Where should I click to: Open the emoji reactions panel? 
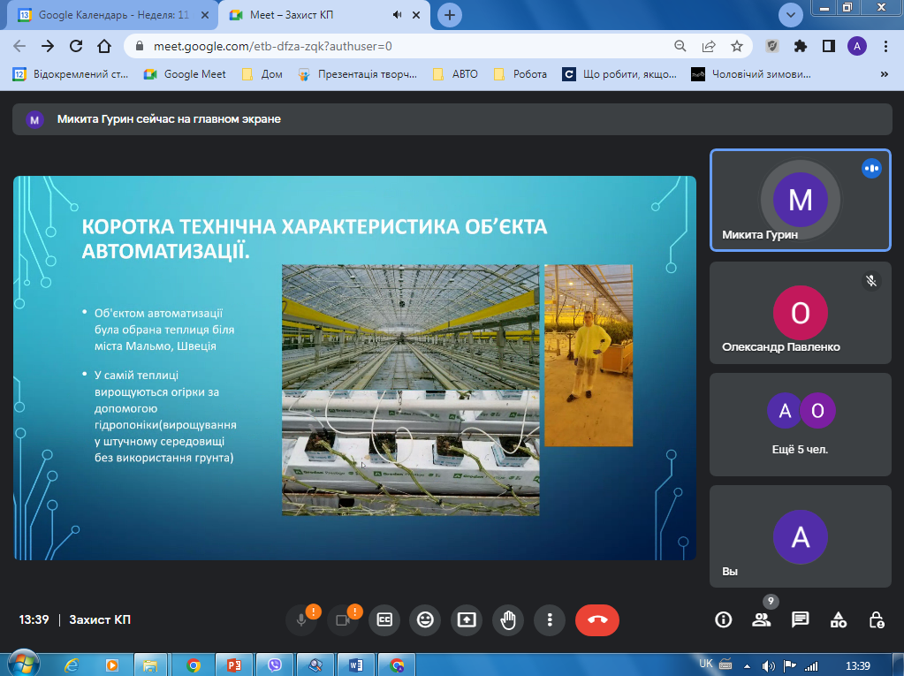coord(425,619)
